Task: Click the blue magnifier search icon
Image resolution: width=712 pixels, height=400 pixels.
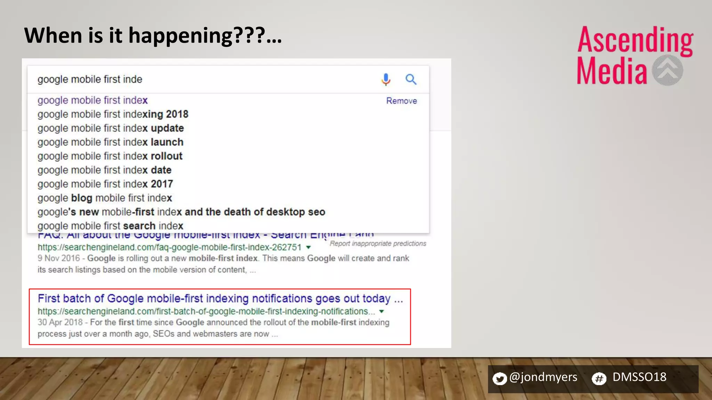Action: (x=411, y=80)
